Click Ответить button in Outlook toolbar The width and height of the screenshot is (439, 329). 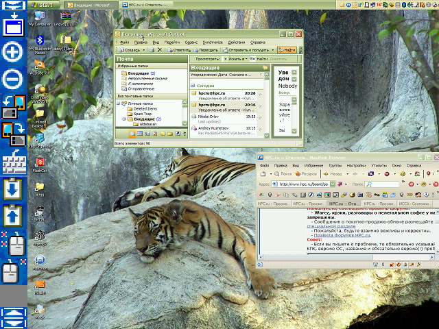178,50
